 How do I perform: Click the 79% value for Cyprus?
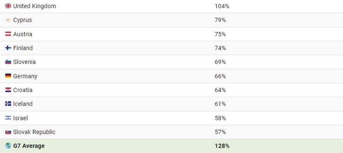coord(220,20)
